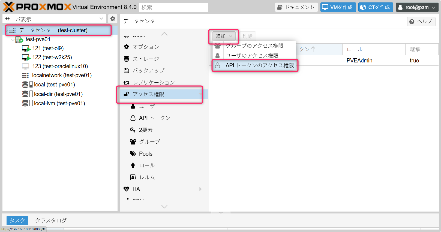This screenshot has height=232, width=441.
Task: Open the サーバ表示 view selector dropdown
Action: click(101, 19)
